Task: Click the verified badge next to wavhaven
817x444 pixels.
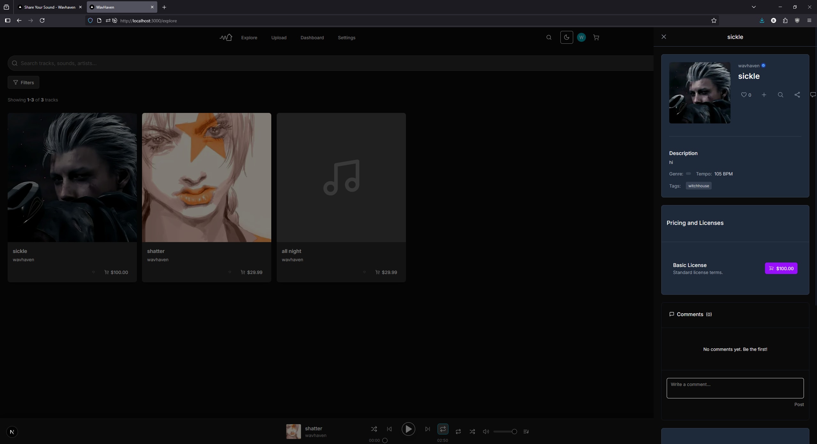Action: point(763,65)
